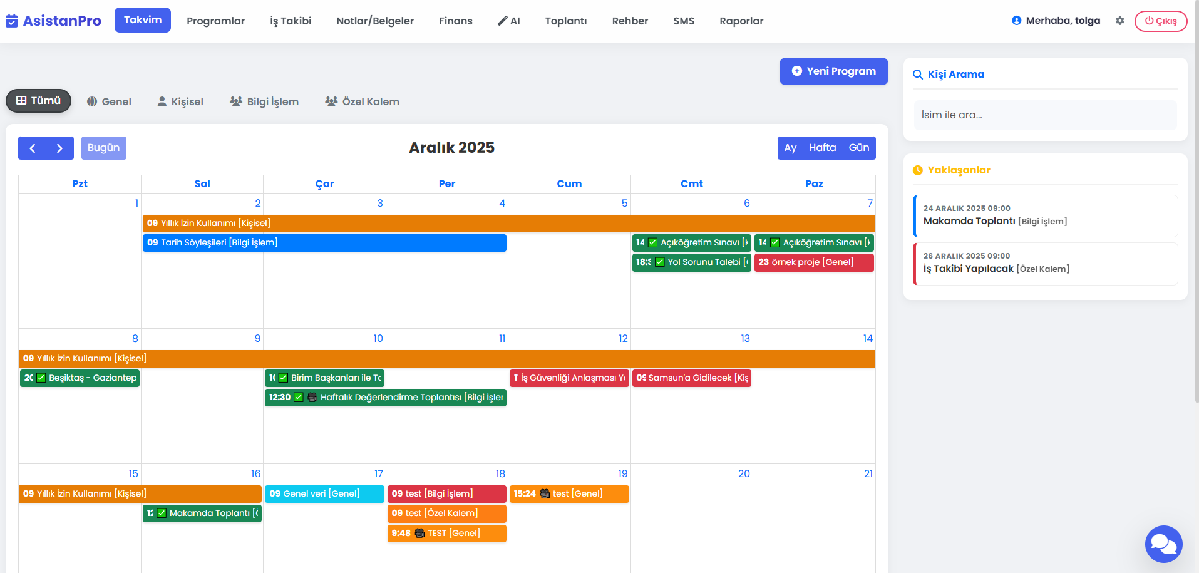Filter calendar by Bilgi İşlem

(264, 101)
